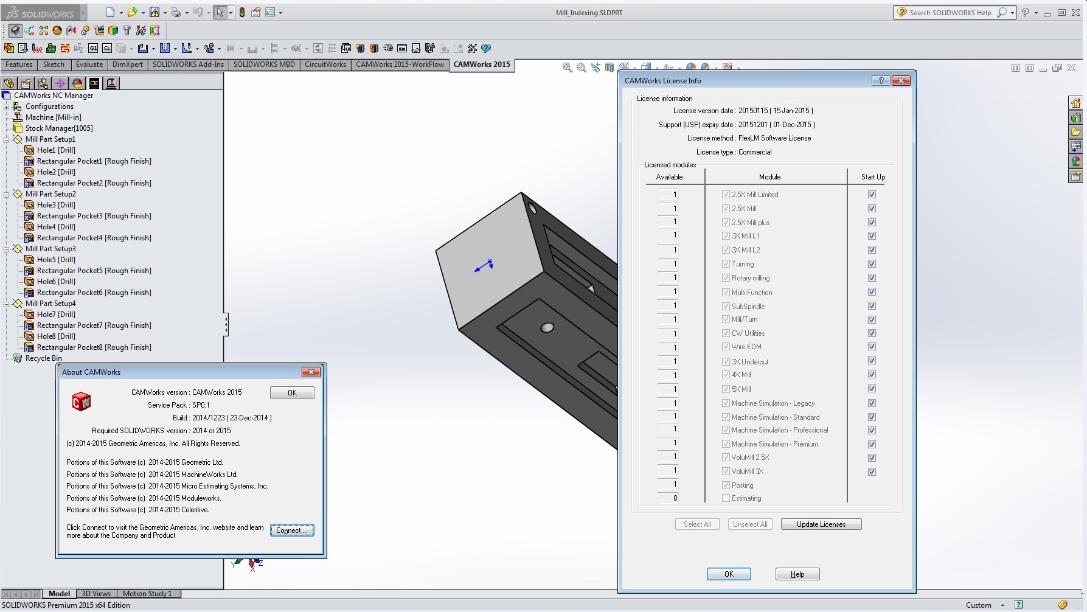The image size is (1087, 612).
Task: Click the Rebuild traffic light icon
Action: [x=242, y=12]
